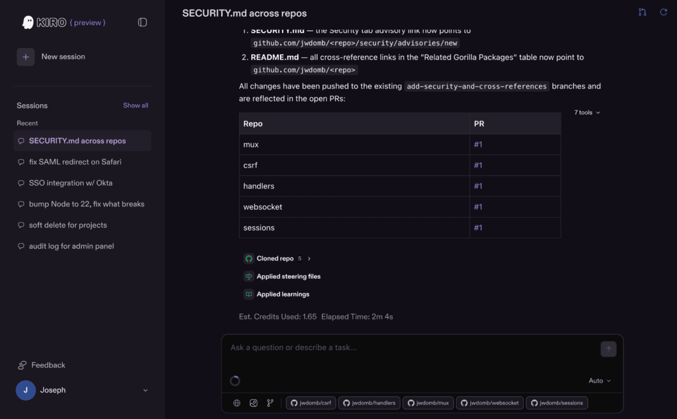Expand the 7 tools dropdown

coord(587,112)
